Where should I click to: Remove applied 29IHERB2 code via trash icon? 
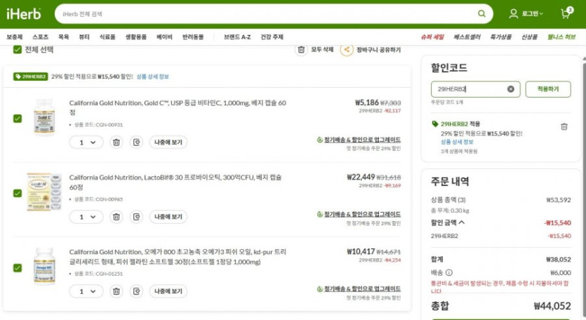tap(564, 126)
